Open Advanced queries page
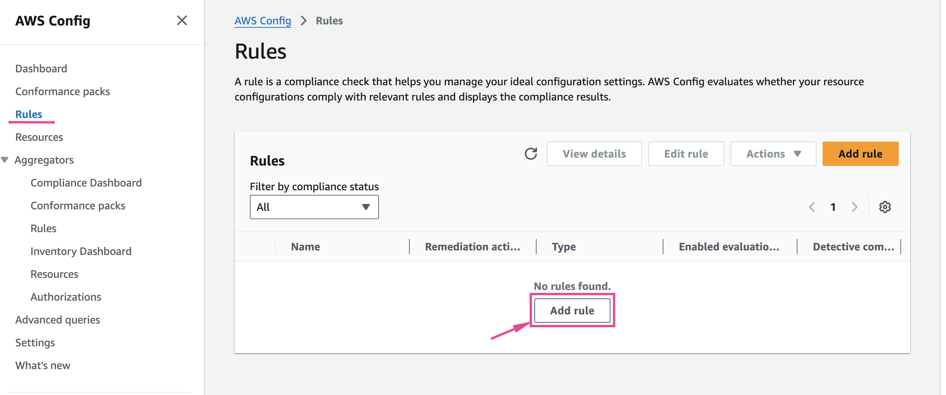Viewport: 946px width, 395px height. coord(58,320)
